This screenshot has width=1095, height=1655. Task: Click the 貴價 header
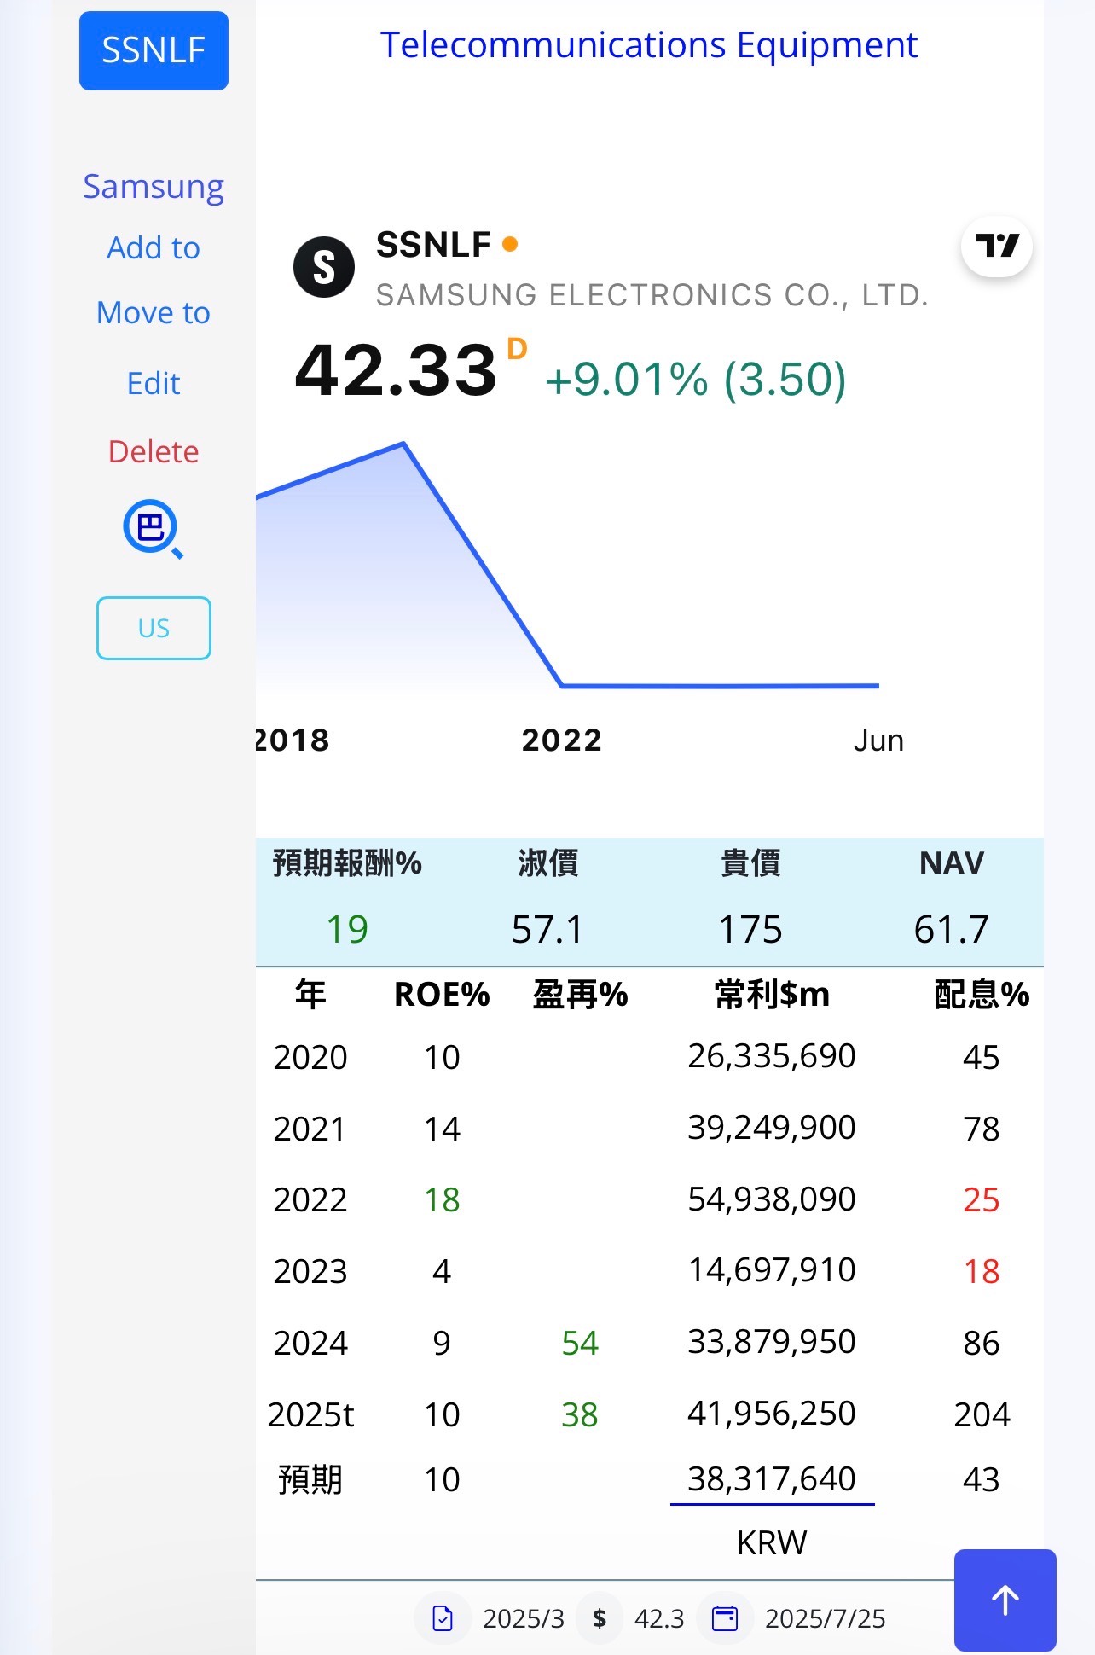click(750, 863)
